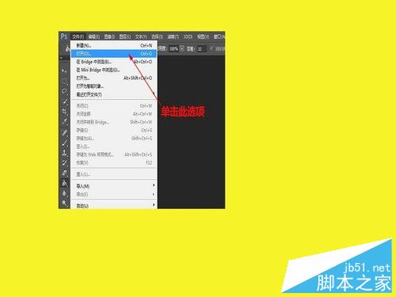Viewport: 396px width, 297px height.
Task: Open the opacity 100% dropdown arrow
Action: (181, 48)
